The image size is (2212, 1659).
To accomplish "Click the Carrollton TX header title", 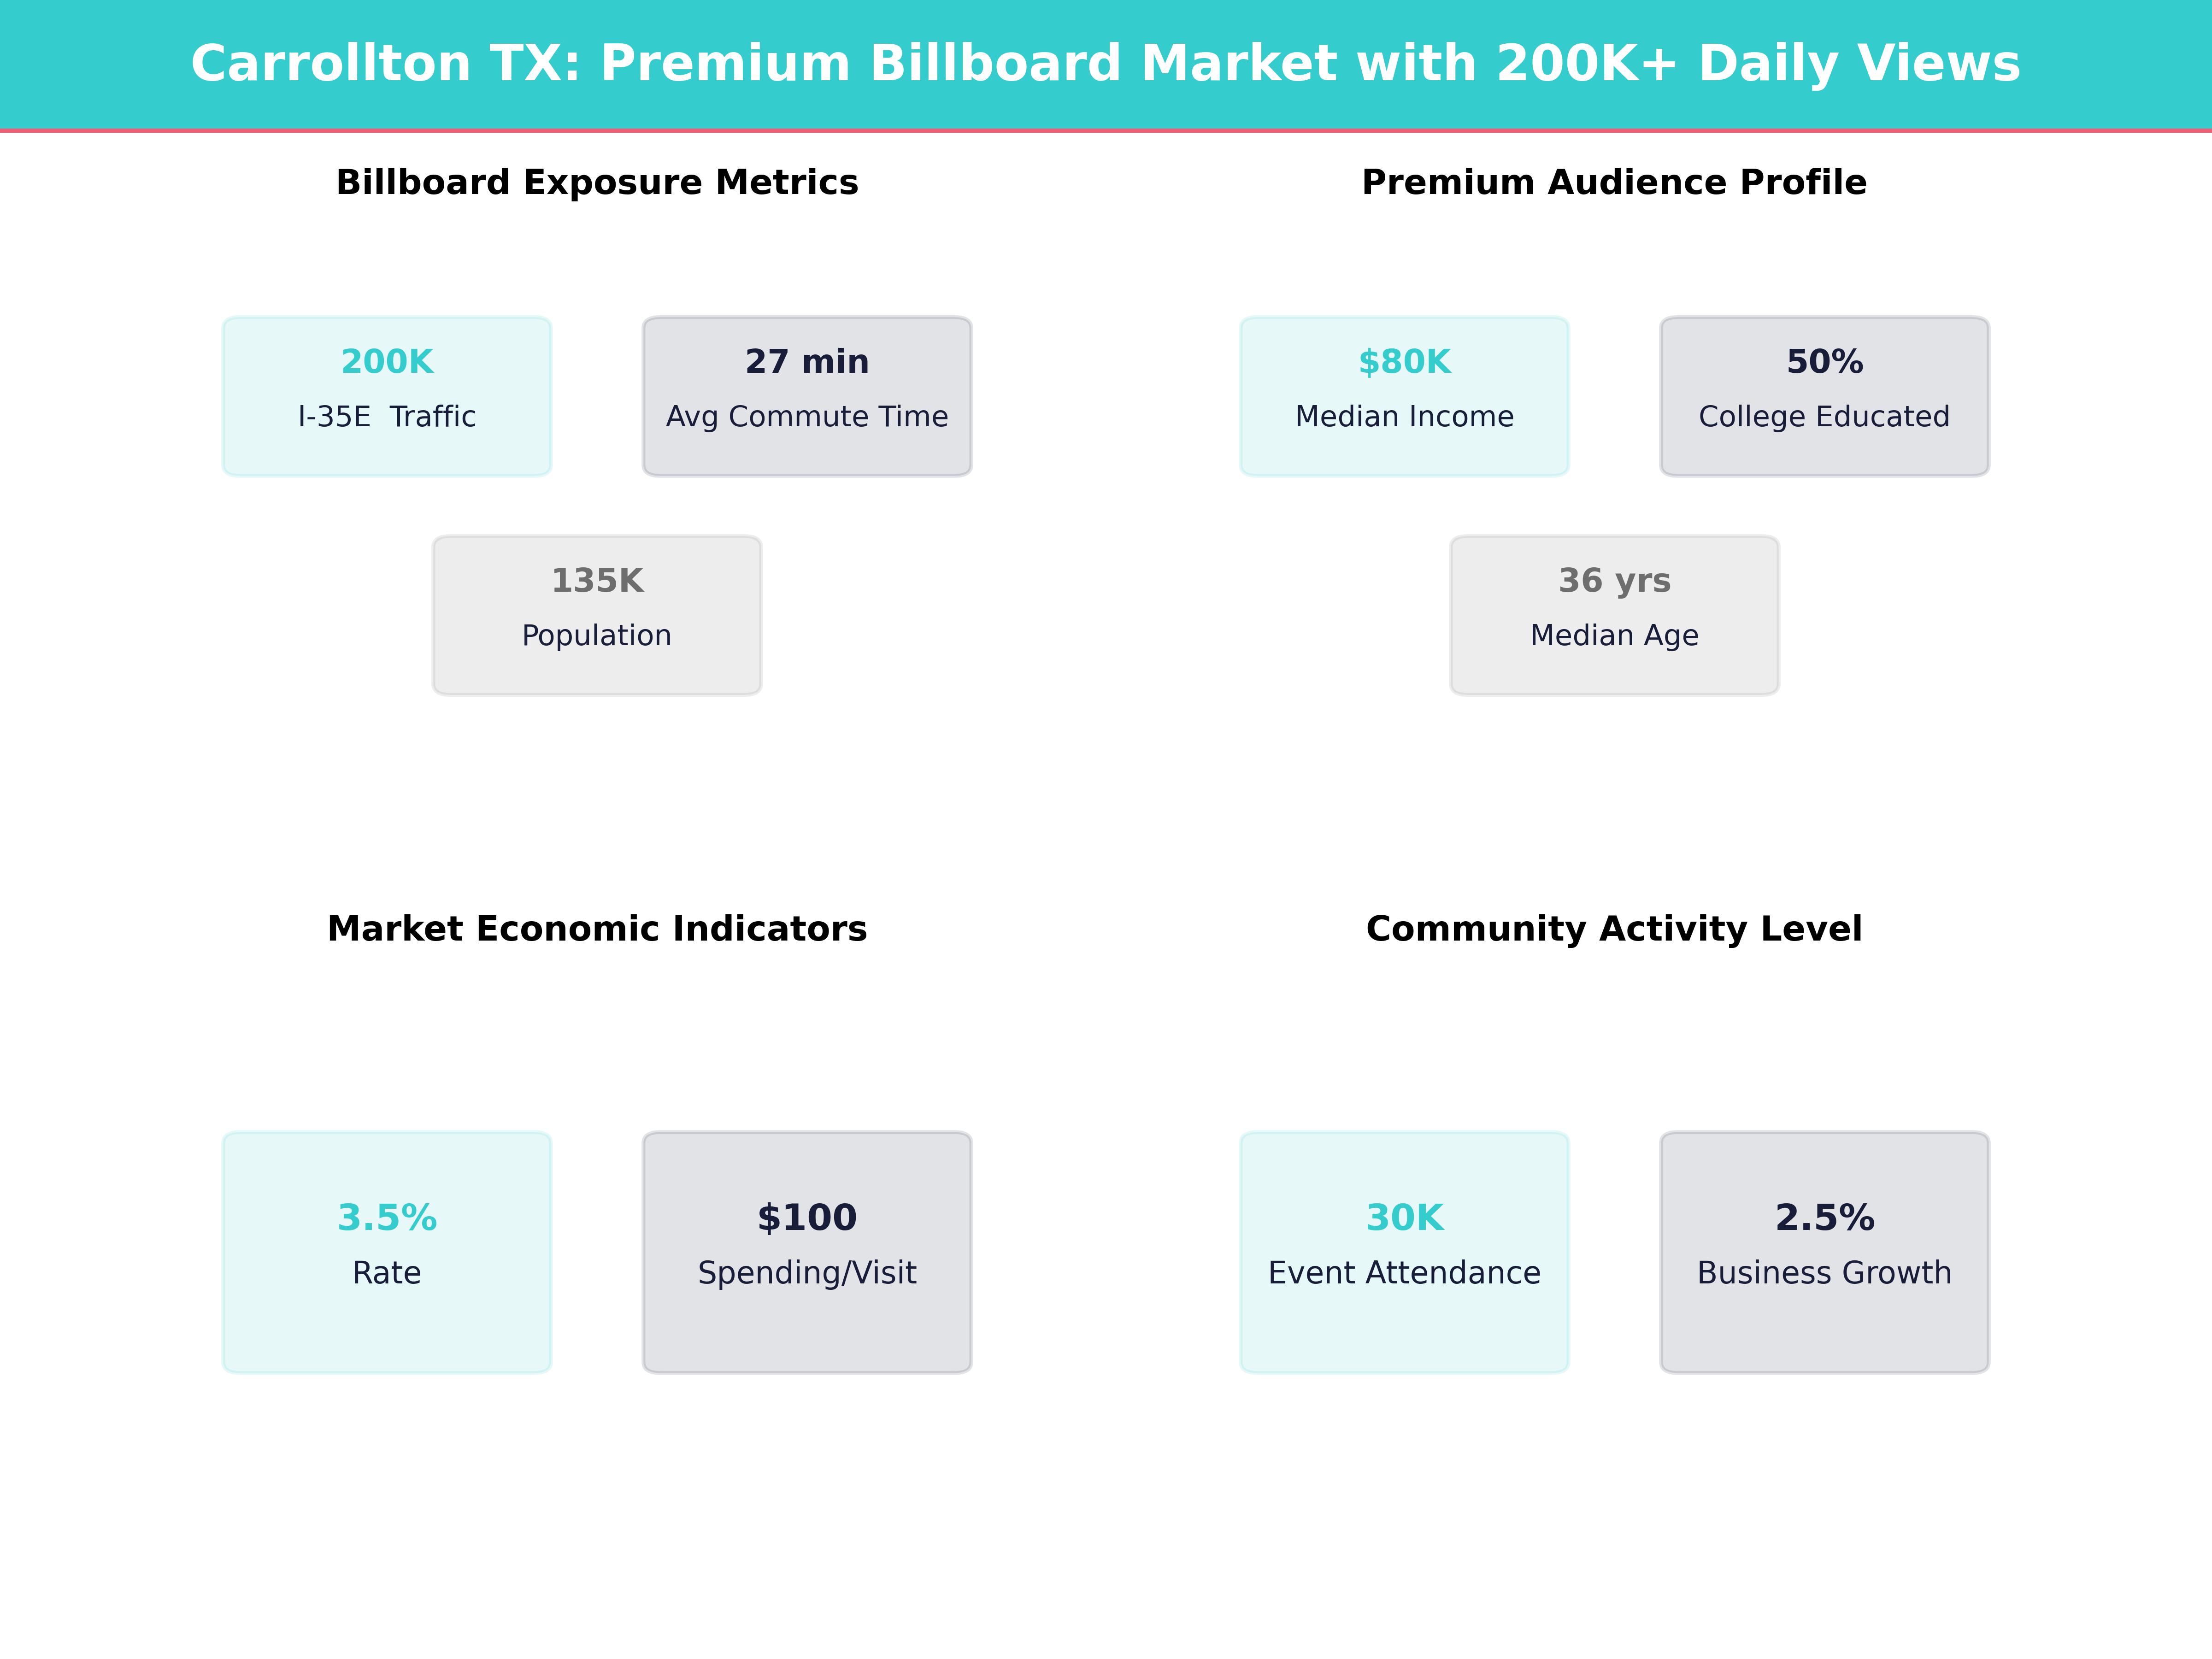I will 1105,64.
